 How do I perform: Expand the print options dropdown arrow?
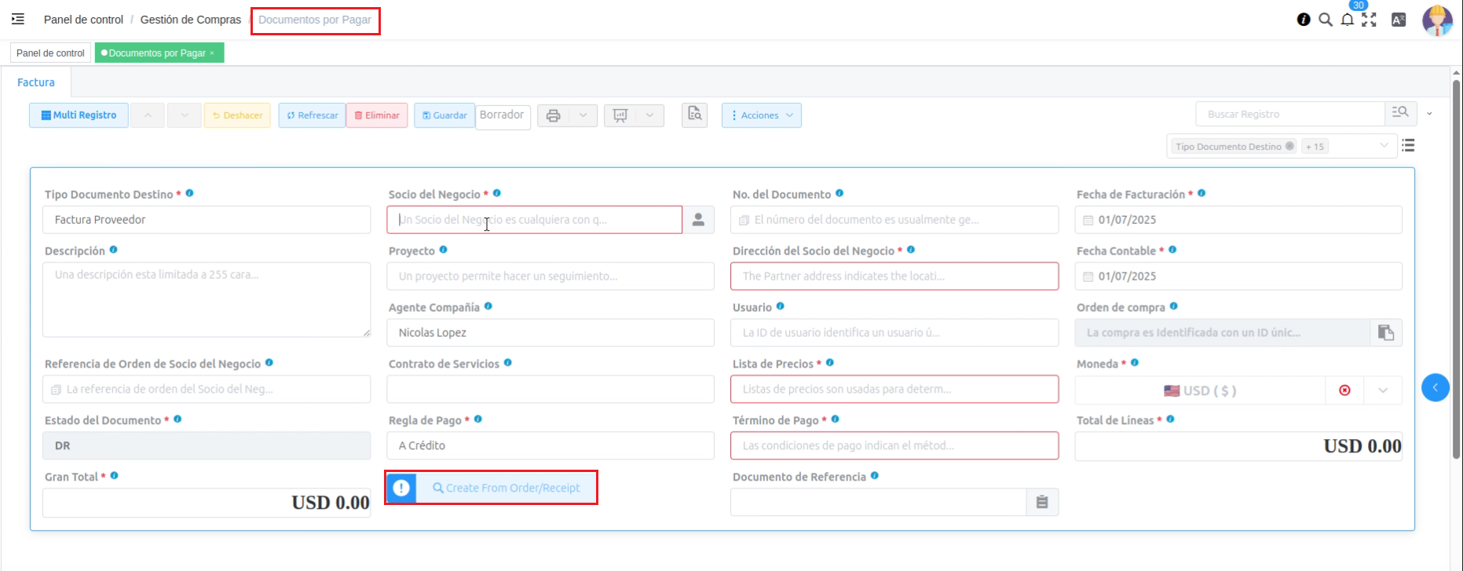point(583,115)
